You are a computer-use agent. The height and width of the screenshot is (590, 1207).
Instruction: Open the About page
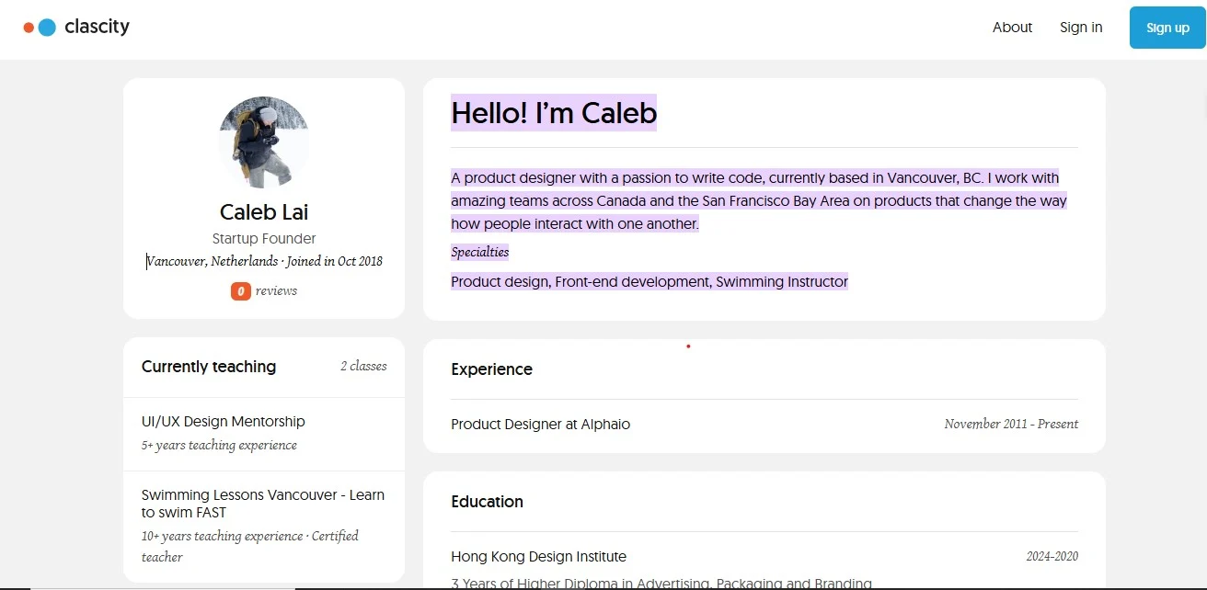pyautogui.click(x=1012, y=28)
